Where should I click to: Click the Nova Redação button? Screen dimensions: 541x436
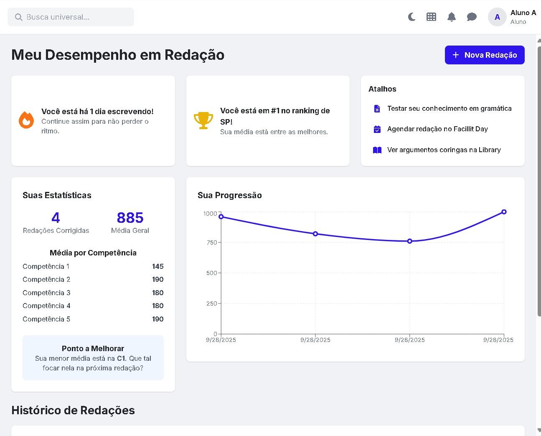[x=484, y=55]
